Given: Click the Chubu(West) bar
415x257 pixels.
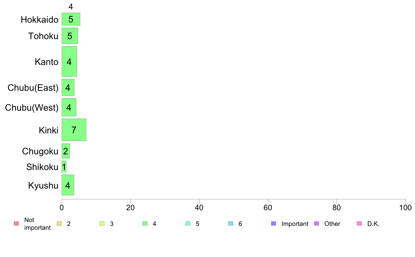Looking at the screenshot, I should click(69, 107).
